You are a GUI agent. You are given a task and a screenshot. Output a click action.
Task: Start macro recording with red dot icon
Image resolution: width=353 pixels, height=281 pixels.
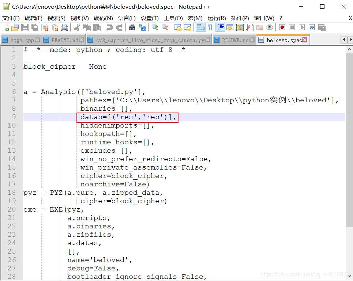[282, 27]
